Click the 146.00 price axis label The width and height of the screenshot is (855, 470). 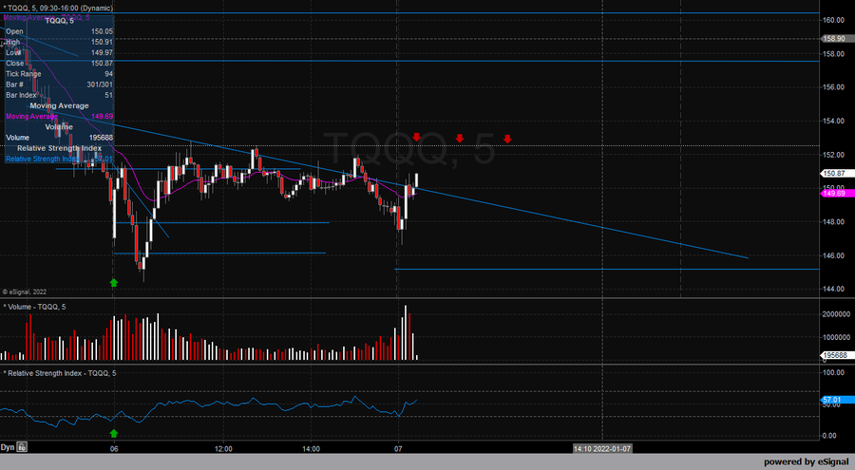click(833, 255)
